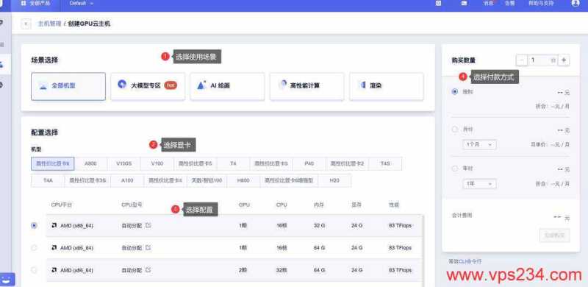Open 帮助与支持 help menu

coord(541,3)
